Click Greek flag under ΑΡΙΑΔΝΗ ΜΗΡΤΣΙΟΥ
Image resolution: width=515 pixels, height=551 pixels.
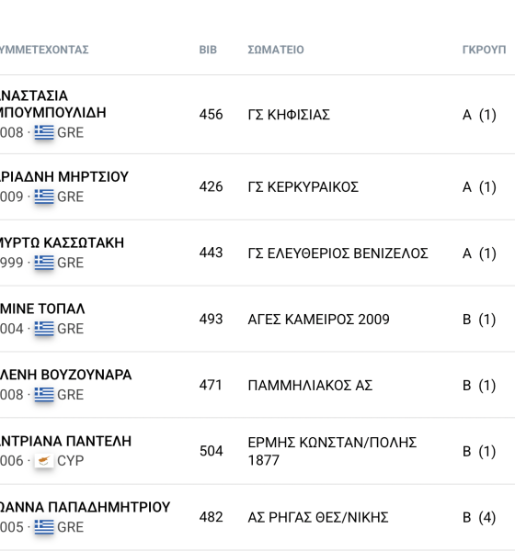point(44,197)
